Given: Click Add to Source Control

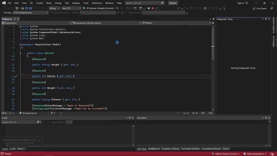Looking at the screenshot, I should coord(226,154).
